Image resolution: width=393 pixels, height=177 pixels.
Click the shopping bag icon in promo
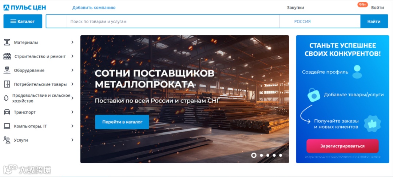tap(314, 95)
